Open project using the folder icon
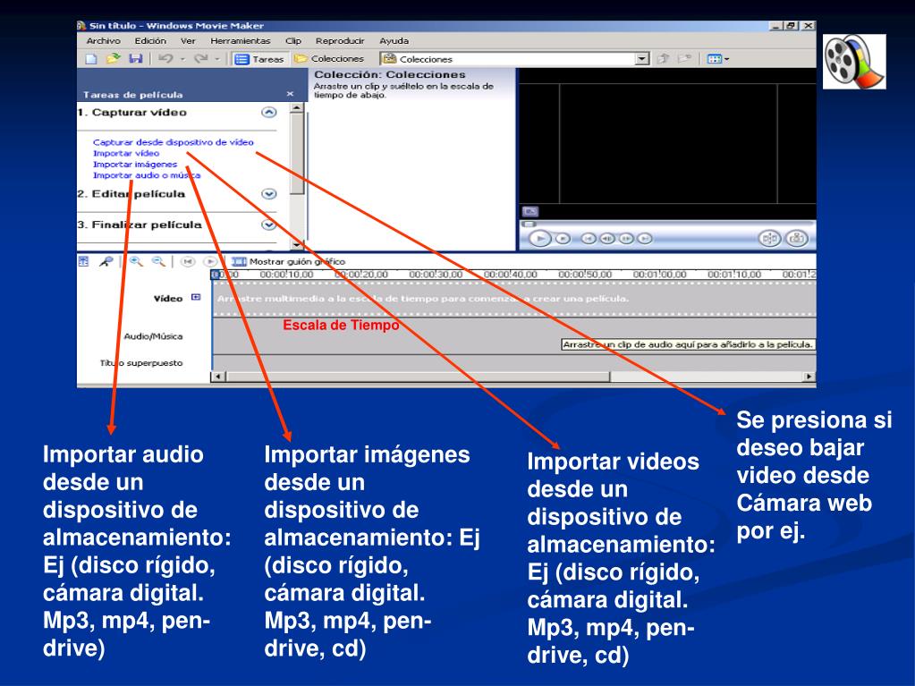The image size is (915, 686). click(x=114, y=58)
